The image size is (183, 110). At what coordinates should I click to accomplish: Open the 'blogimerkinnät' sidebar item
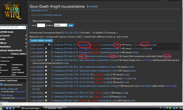coord(11,50)
